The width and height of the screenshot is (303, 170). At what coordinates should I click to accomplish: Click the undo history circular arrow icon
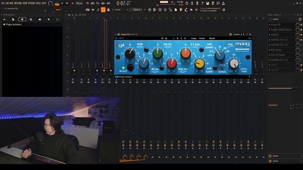[x=187, y=3]
